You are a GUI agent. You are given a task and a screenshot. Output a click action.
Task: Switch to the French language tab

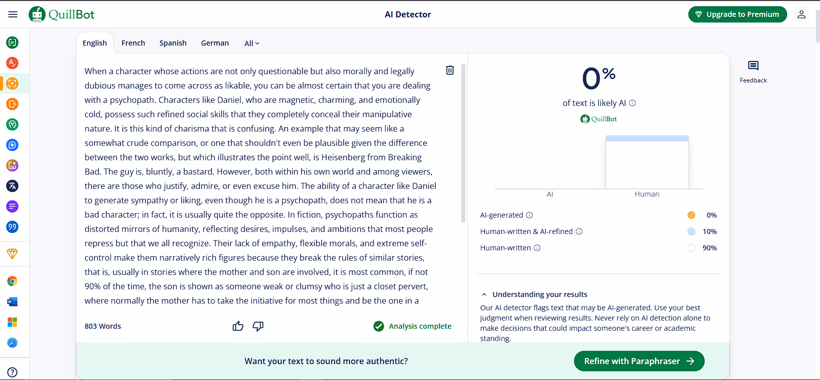coord(133,43)
